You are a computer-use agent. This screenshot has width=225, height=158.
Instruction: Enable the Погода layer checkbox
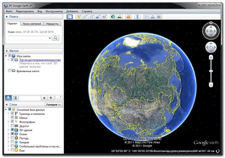[x=12, y=138]
